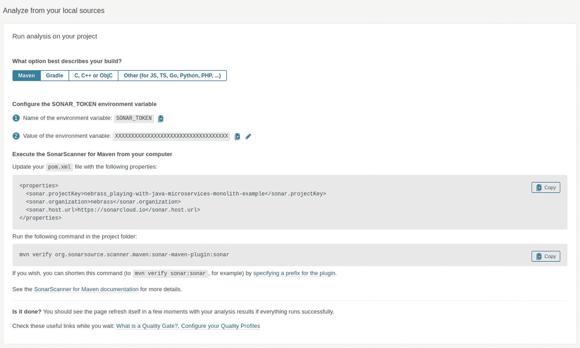This screenshot has height=348, width=580.
Task: Select the Gradle build option
Action: click(54, 76)
